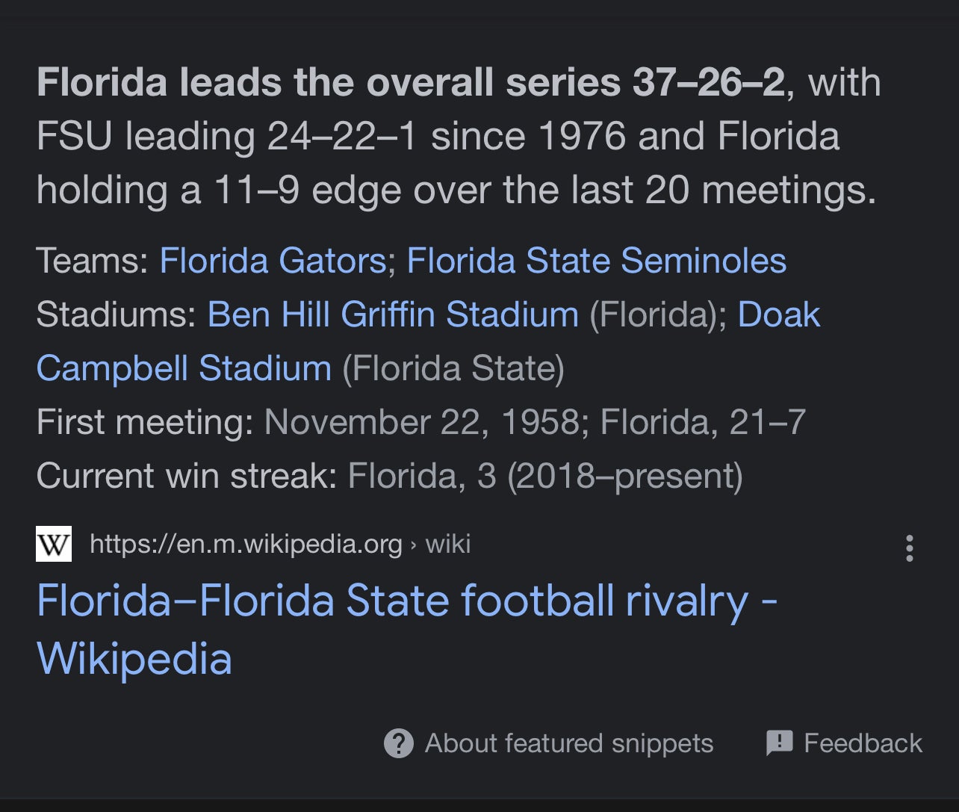The height and width of the screenshot is (812, 959).
Task: Click the 'W' logo next to the URL
Action: tap(52, 544)
